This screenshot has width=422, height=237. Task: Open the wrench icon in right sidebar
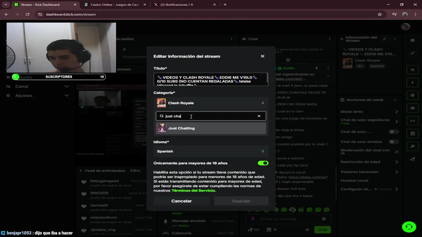tap(412, 146)
